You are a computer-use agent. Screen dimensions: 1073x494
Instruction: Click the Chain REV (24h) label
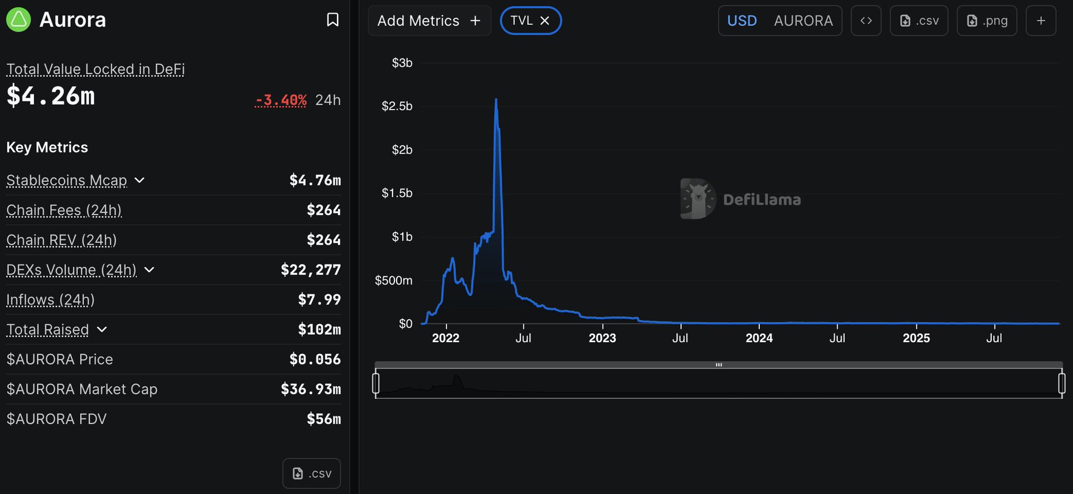tap(61, 240)
